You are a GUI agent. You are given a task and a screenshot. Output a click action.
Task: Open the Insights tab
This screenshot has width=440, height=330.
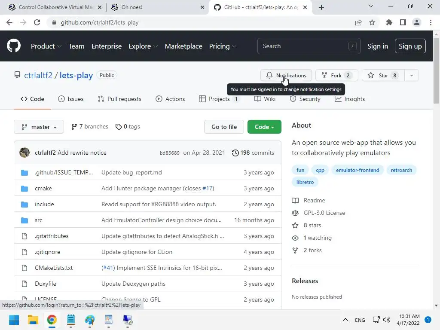tap(350, 99)
